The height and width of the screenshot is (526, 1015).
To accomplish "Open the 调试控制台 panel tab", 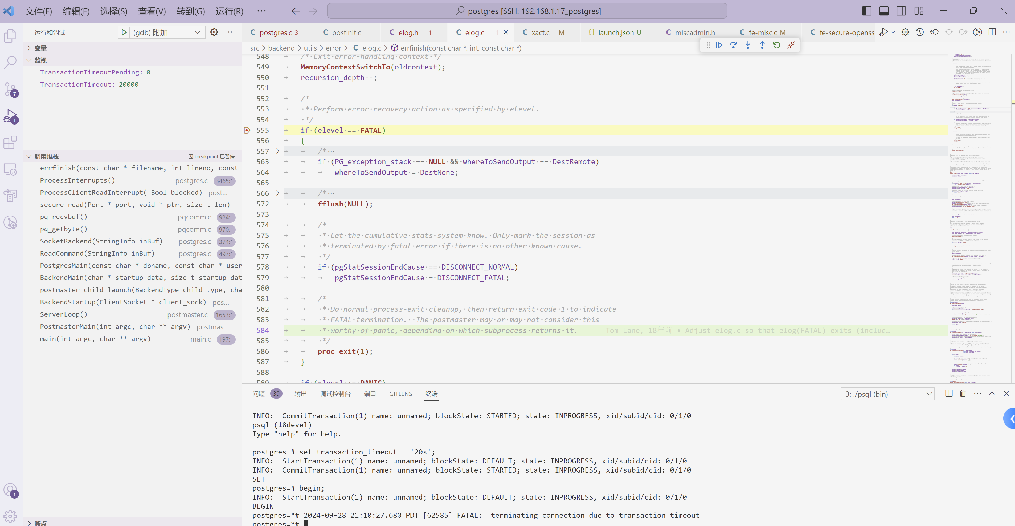I will point(335,394).
